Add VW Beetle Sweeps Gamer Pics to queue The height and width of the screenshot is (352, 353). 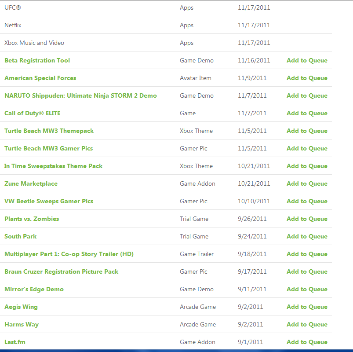[307, 201]
